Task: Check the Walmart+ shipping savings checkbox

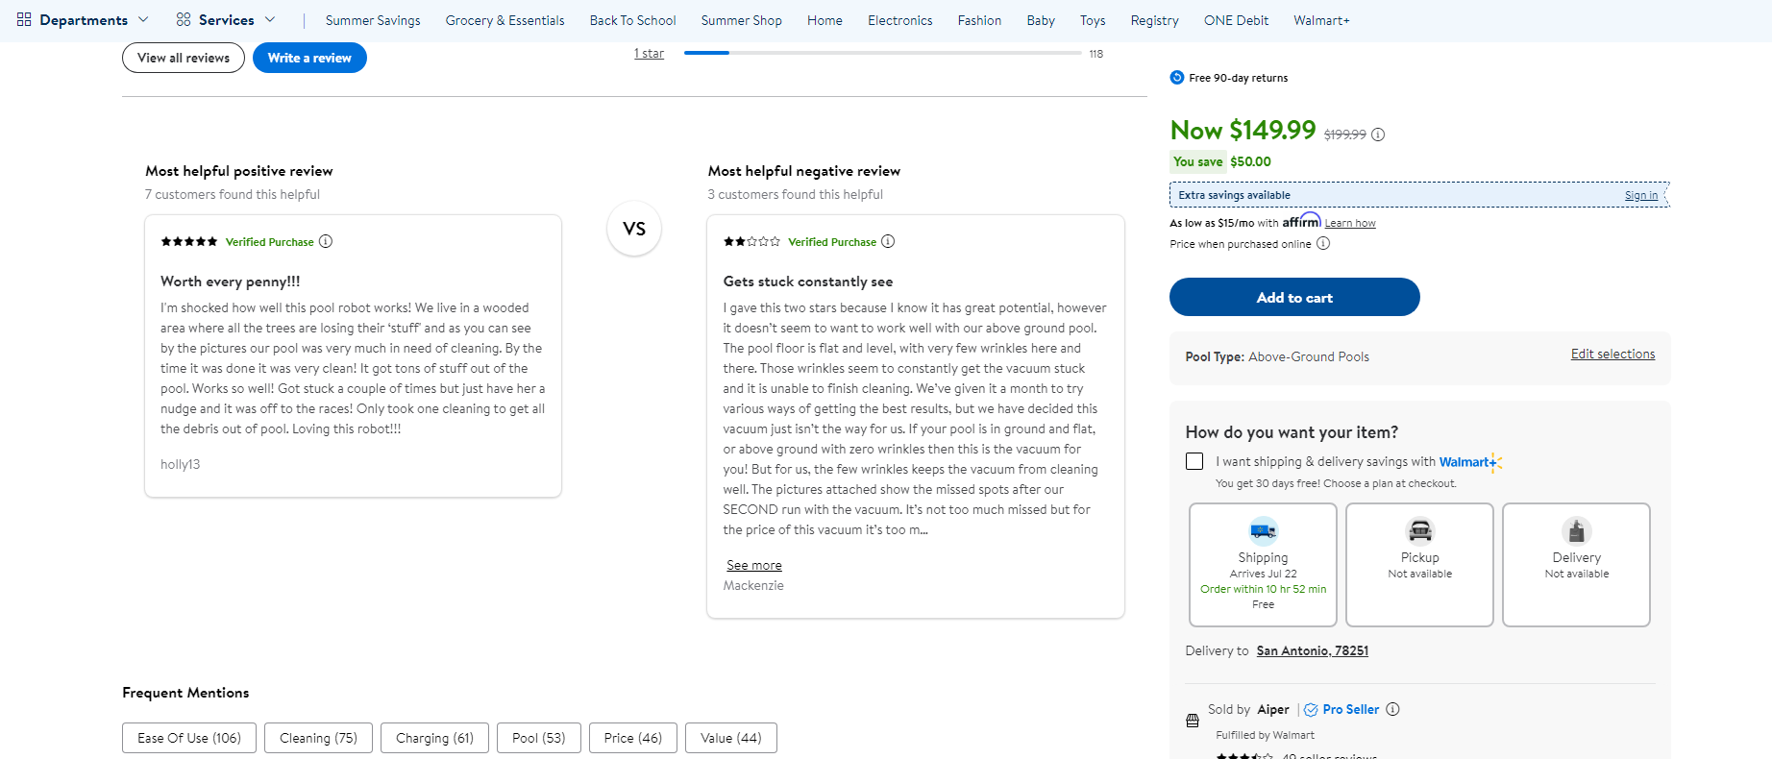Action: coord(1194,461)
